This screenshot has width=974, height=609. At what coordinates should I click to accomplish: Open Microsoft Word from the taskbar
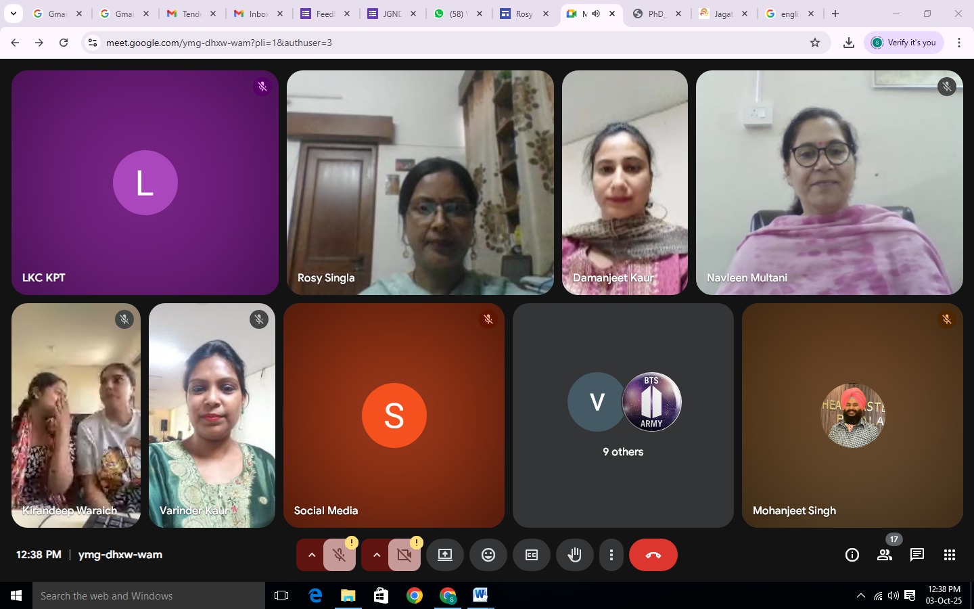[480, 595]
